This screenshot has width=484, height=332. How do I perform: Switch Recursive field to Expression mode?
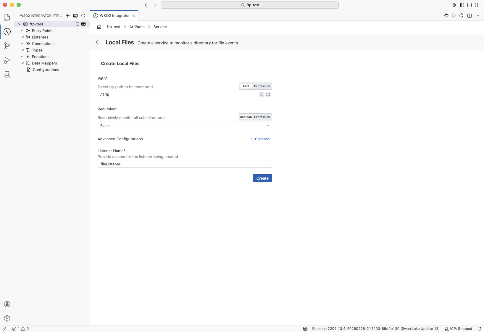[x=262, y=117]
